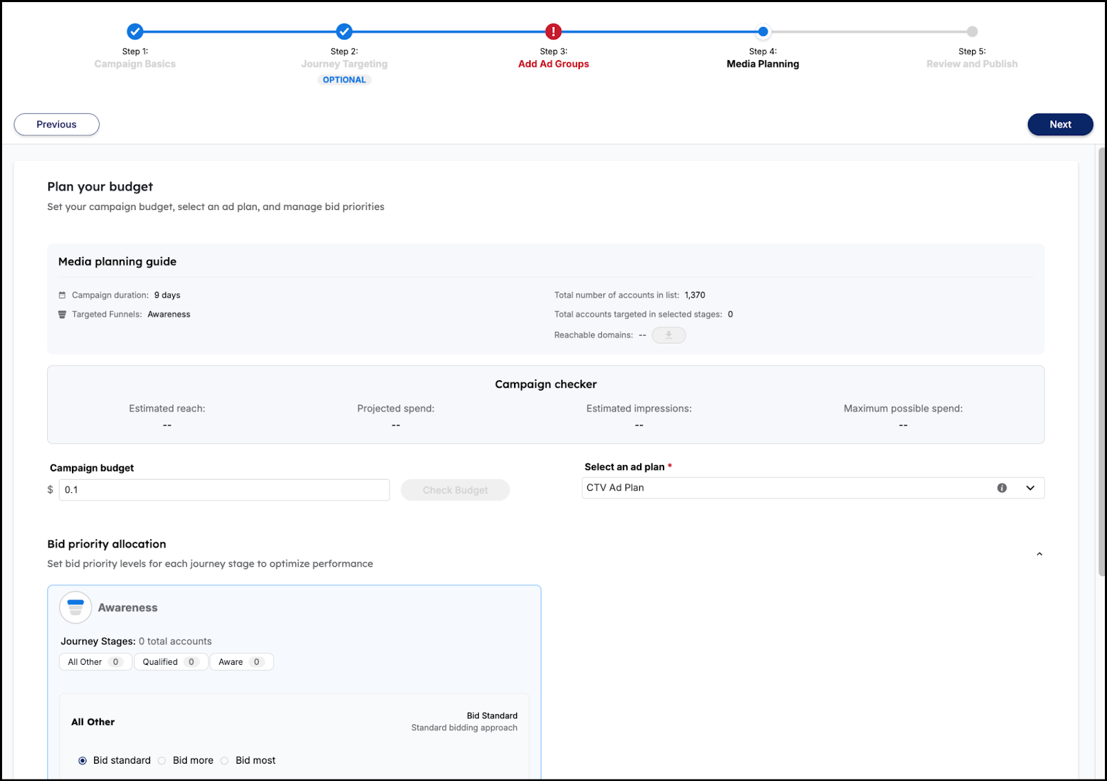Click the vertical scrollbar on the right
1107x781 pixels.
1101,359
